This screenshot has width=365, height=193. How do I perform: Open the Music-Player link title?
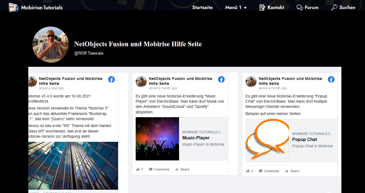[196, 138]
